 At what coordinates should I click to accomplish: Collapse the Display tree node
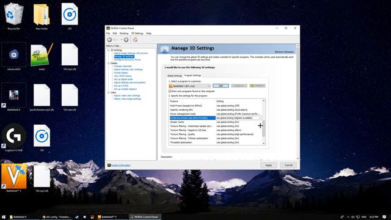[x=109, y=63]
